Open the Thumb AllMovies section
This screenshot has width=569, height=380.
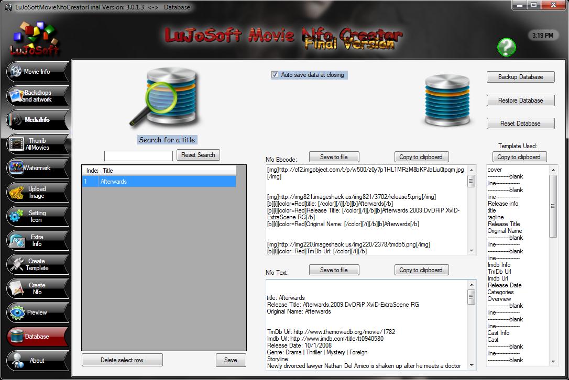click(x=37, y=144)
